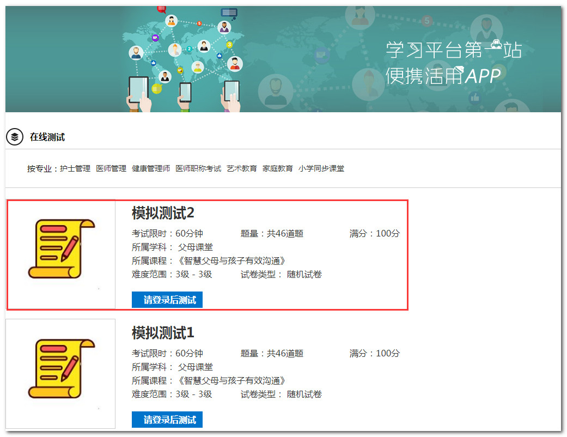567x437 pixels.
Task: Click the scroll-and-pencil icon for 模拟测试2
Action: [x=61, y=248]
